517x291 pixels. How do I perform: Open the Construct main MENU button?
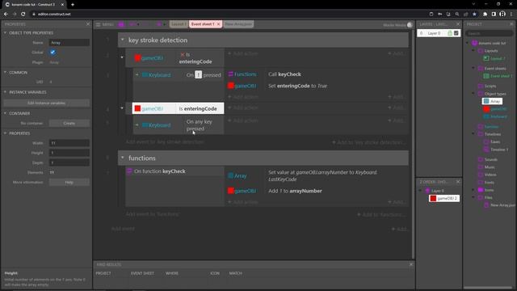104,24
